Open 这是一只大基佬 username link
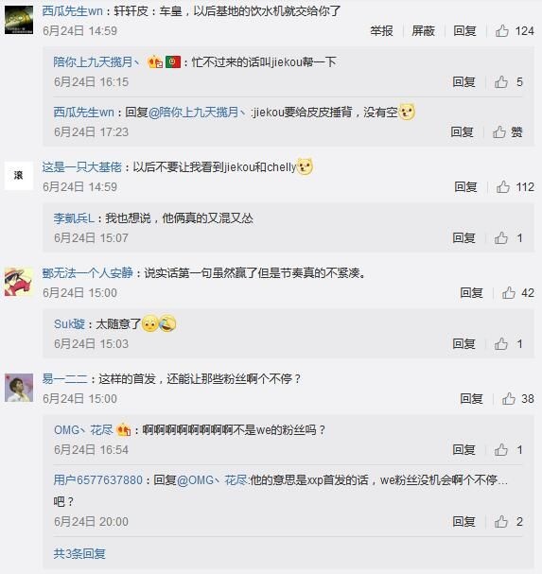This screenshot has height=574, width=542. (x=81, y=167)
